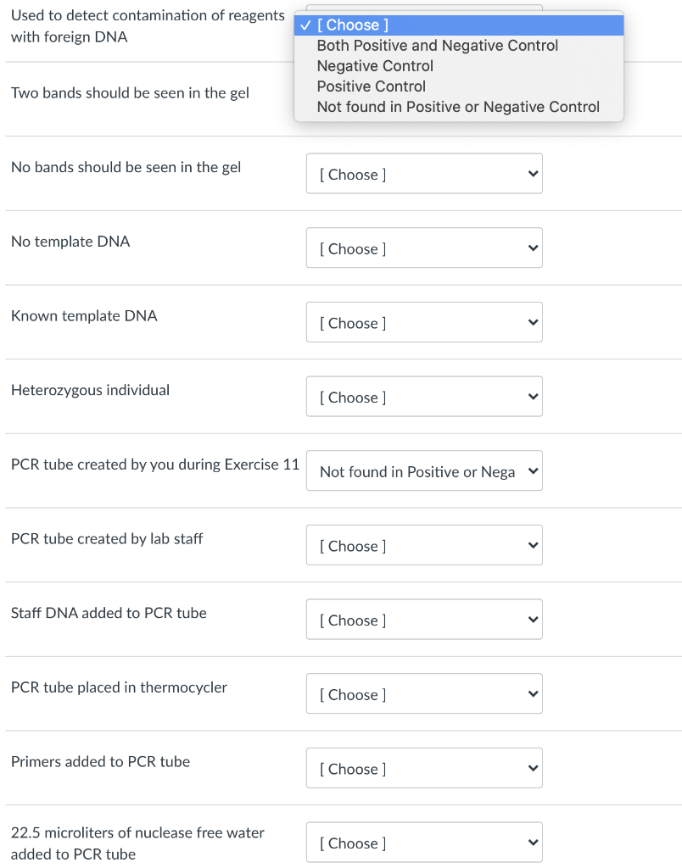Open the nuclease free water dropdown
Screen dimensions: 682x868
pos(424,843)
